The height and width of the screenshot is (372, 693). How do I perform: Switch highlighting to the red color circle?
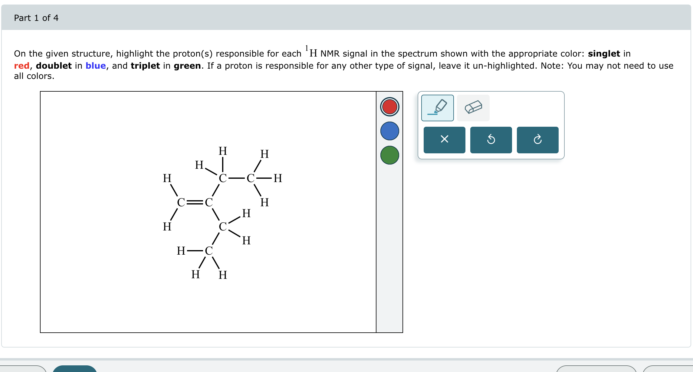pos(389,107)
